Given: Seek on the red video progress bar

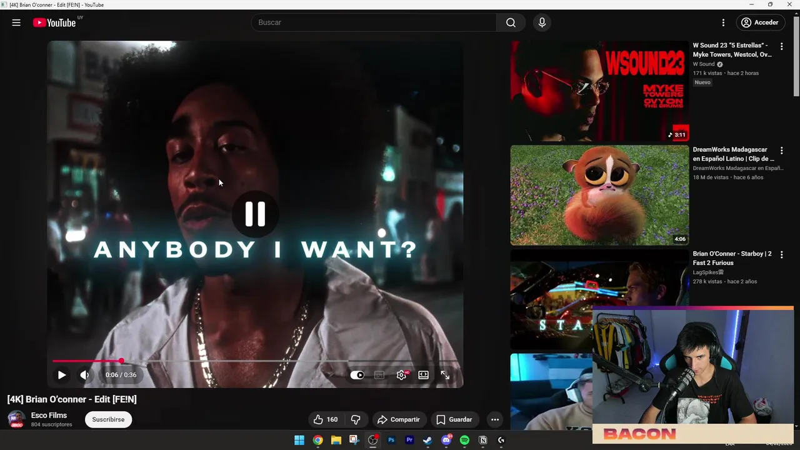Looking at the screenshot, I should tap(255, 361).
